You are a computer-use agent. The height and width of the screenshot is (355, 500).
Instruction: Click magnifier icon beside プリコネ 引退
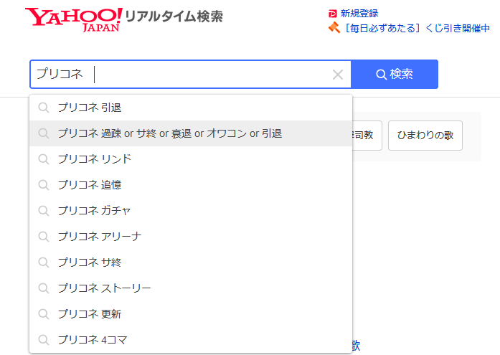click(x=44, y=108)
